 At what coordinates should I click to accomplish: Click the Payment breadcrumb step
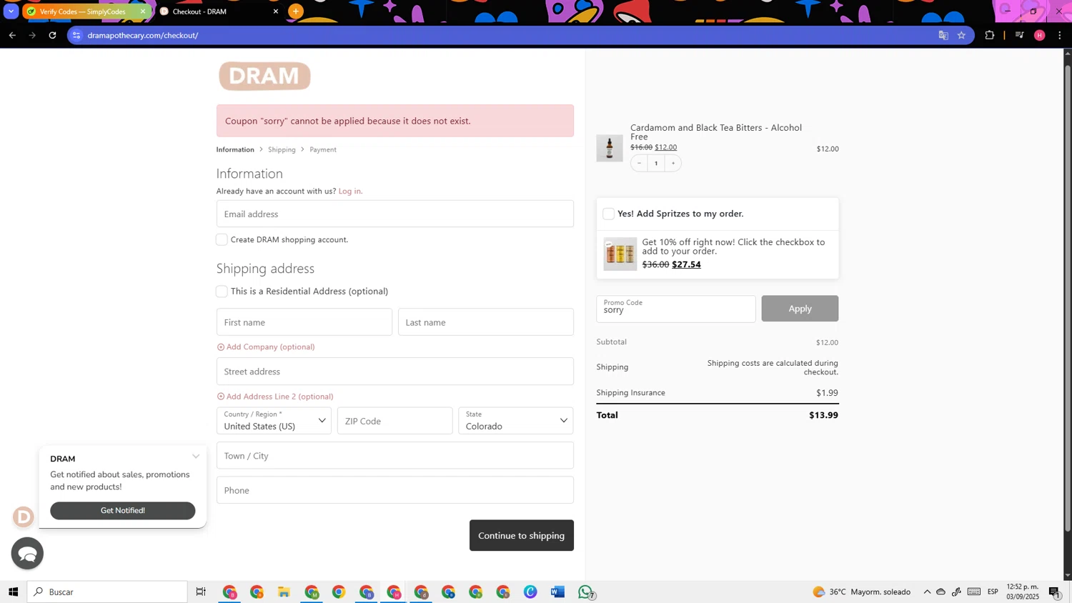(323, 149)
